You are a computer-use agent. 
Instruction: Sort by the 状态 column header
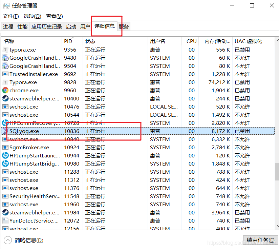click(x=115, y=41)
